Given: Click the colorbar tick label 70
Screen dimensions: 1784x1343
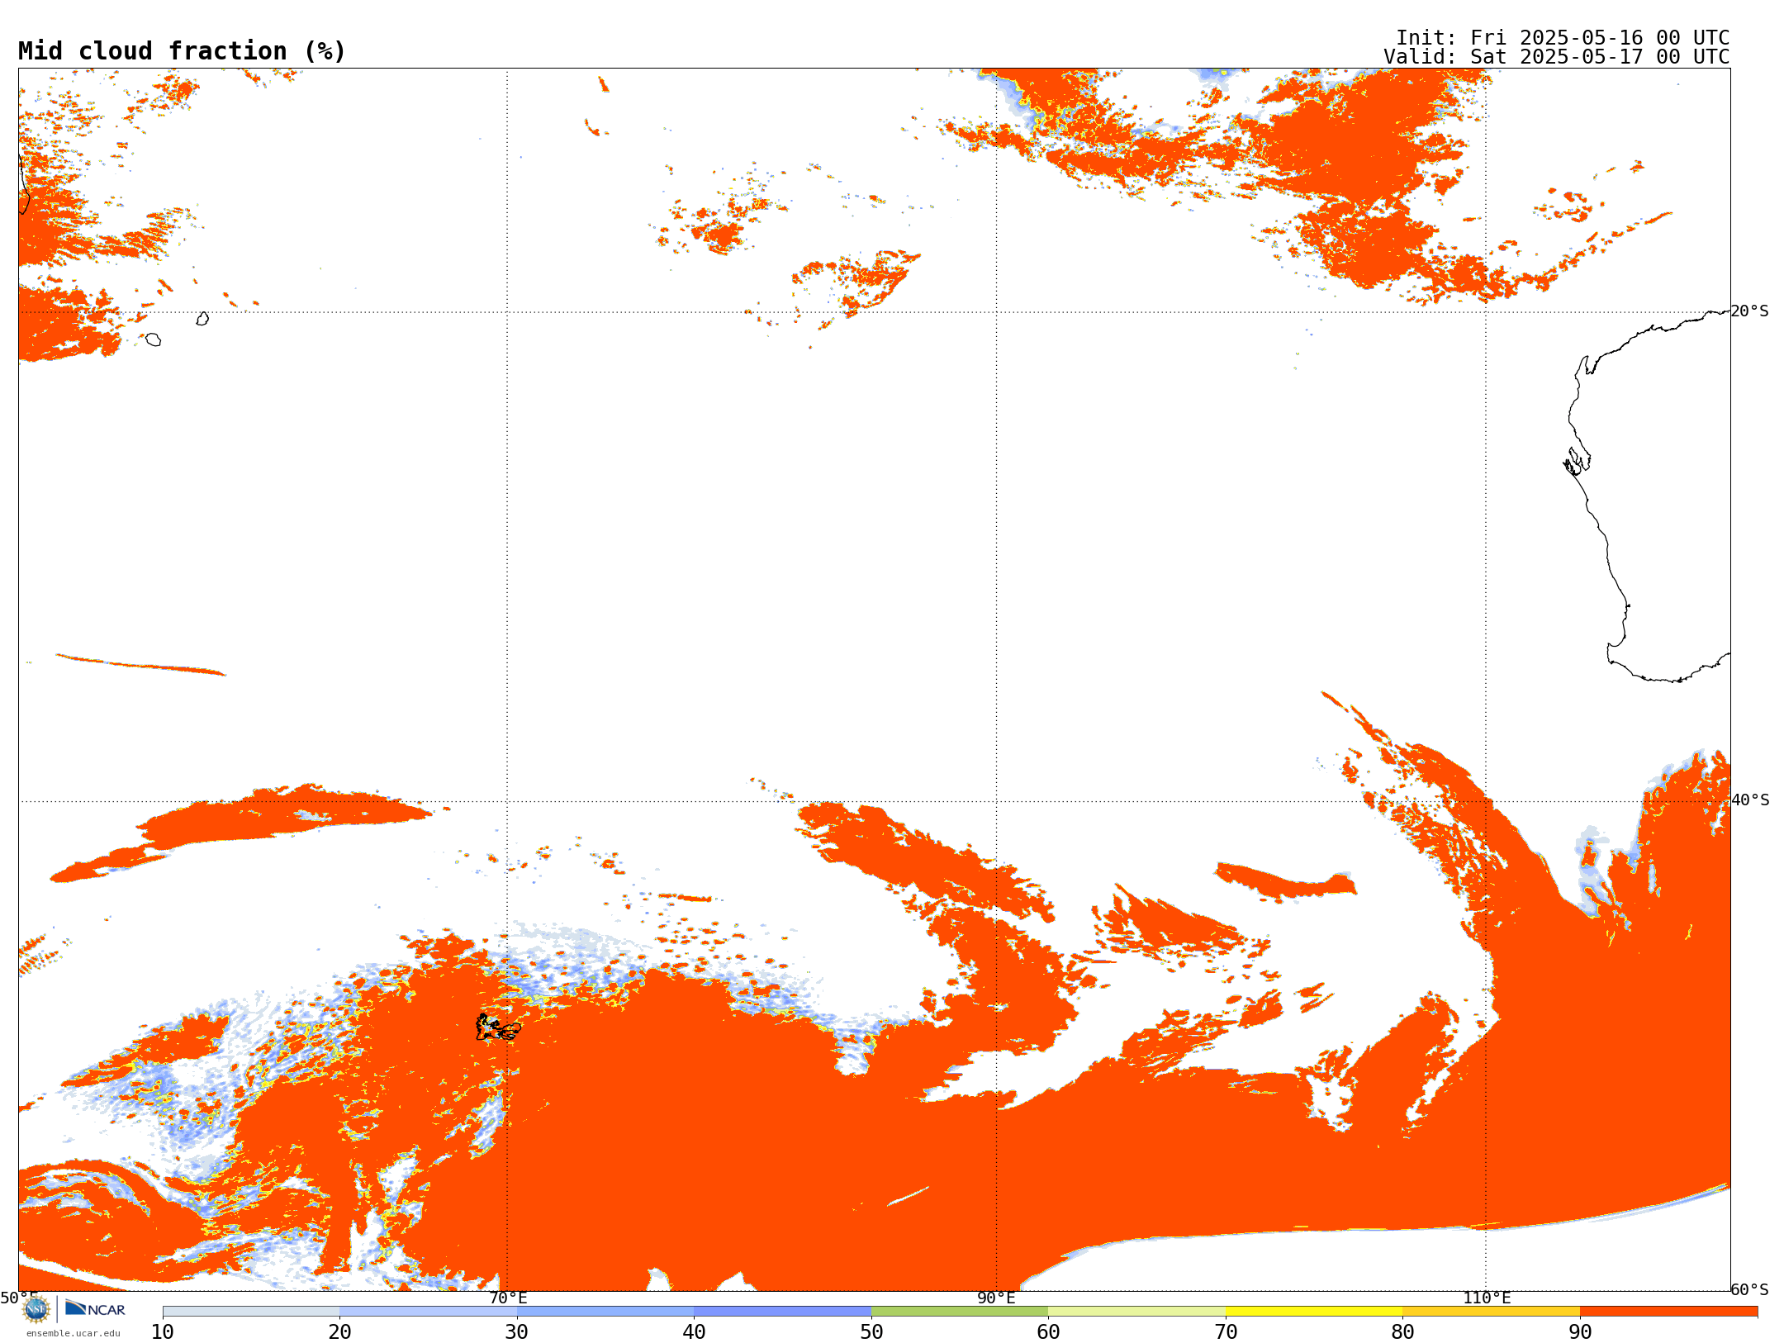Looking at the screenshot, I should click(x=1226, y=1332).
